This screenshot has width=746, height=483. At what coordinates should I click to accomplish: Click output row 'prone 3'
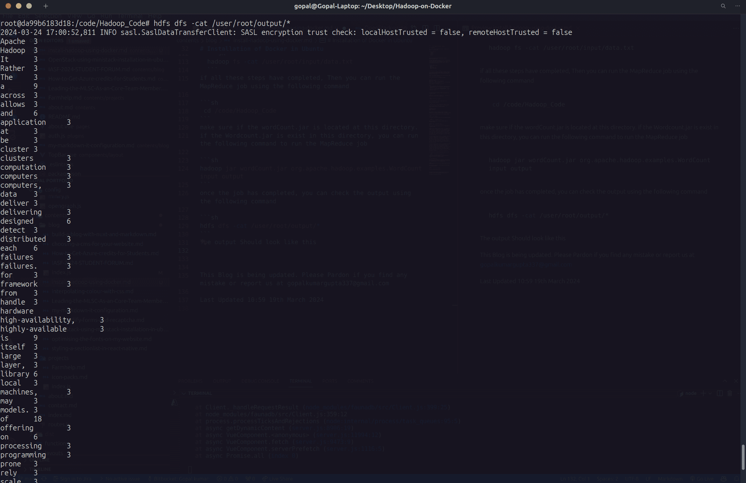coord(19,464)
